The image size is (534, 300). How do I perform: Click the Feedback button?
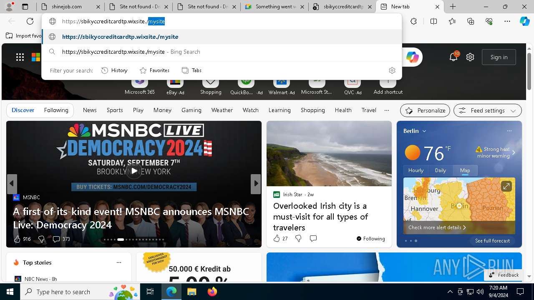[504, 275]
